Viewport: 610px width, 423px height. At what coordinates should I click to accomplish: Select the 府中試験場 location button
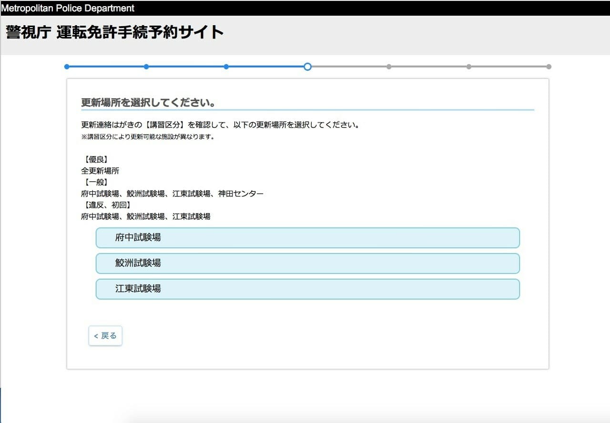(307, 237)
